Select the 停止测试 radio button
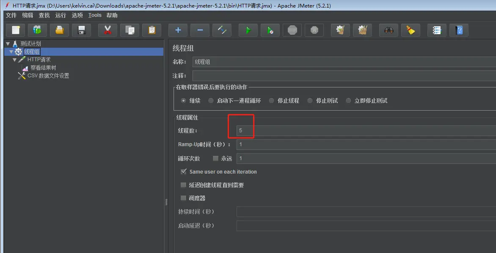 [310, 101]
